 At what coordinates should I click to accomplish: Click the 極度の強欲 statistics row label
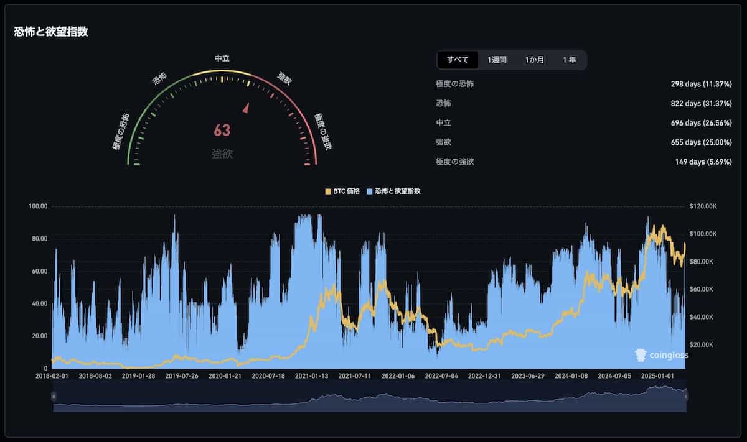[x=455, y=162]
